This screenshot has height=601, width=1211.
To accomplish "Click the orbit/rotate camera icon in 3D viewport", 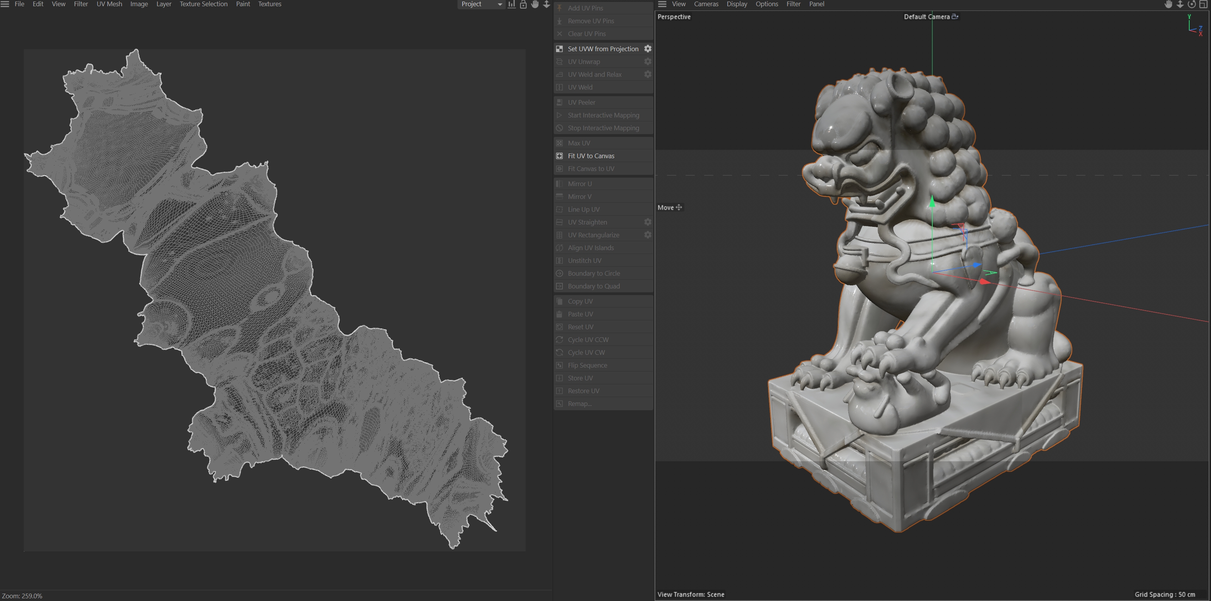I will point(1191,4).
